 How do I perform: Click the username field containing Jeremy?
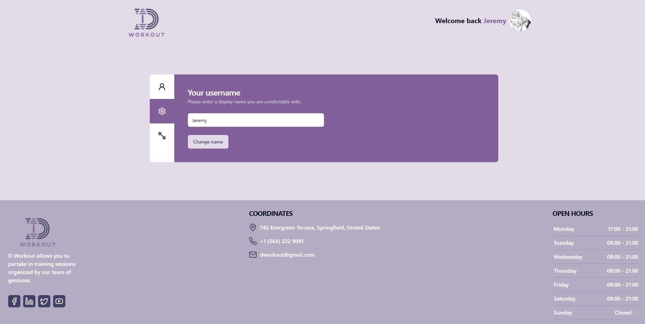256,120
